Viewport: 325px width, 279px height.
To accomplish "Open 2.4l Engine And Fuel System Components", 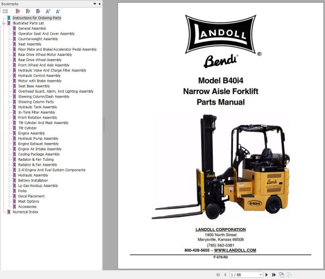I will [52, 170].
